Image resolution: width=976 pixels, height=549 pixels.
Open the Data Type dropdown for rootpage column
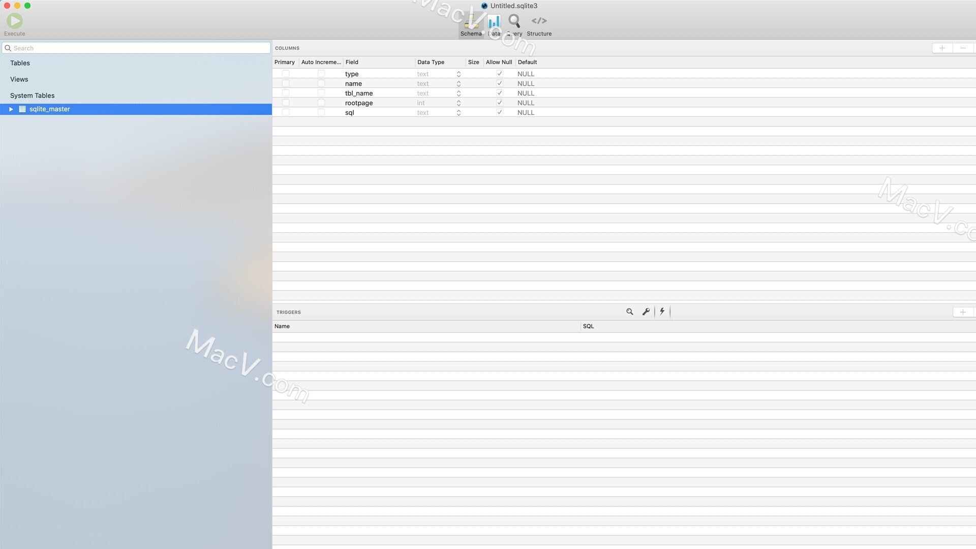458,102
